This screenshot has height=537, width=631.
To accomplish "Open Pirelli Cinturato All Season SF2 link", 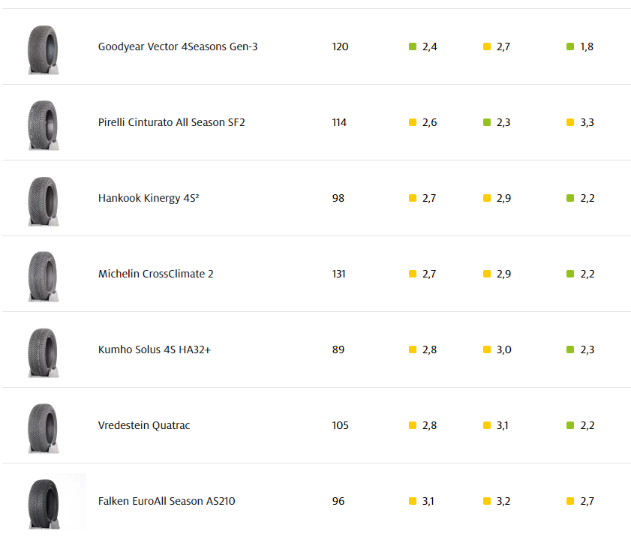I will click(x=171, y=122).
